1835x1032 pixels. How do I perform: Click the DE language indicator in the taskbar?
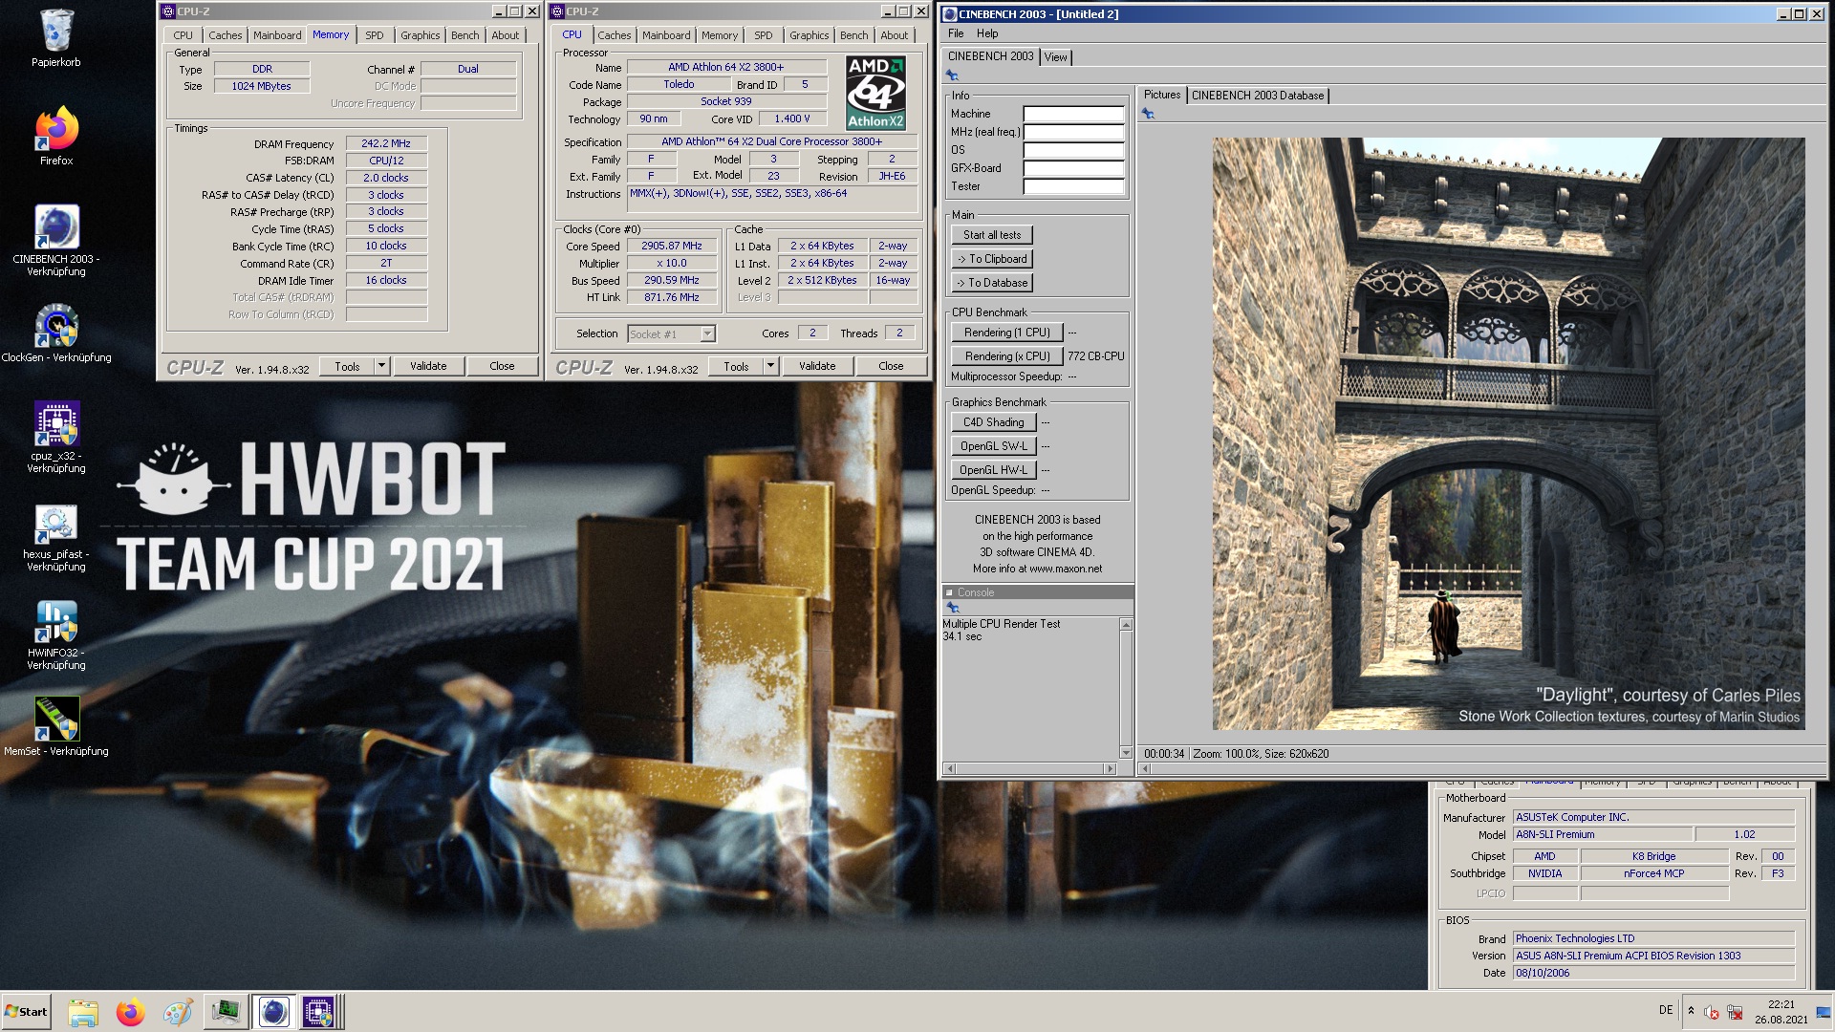pos(1666,1010)
